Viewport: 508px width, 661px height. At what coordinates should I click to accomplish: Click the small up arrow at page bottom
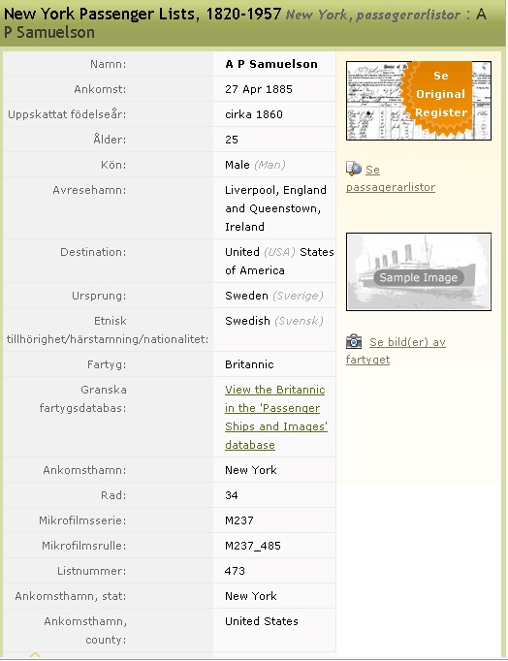point(35,654)
